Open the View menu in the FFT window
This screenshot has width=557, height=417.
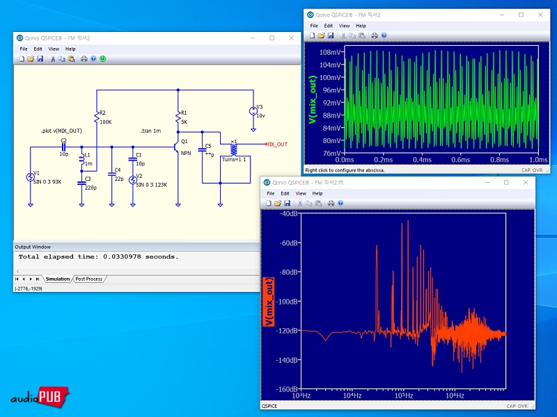(x=301, y=193)
